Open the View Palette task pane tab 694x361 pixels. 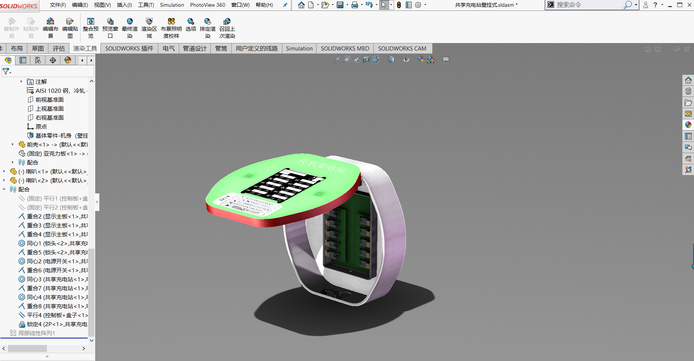pyautogui.click(x=688, y=114)
